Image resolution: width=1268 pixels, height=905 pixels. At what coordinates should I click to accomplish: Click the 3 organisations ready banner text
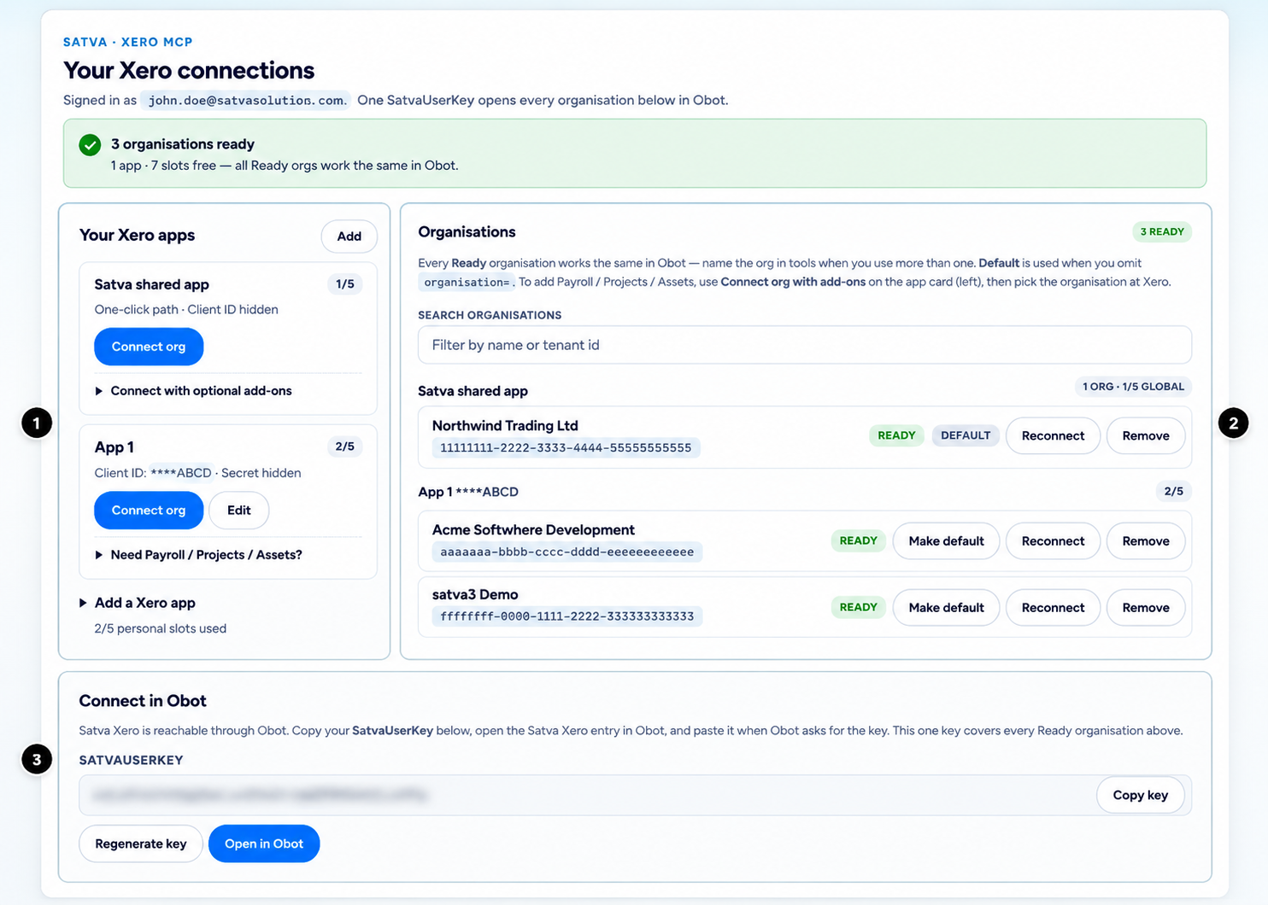pos(183,144)
